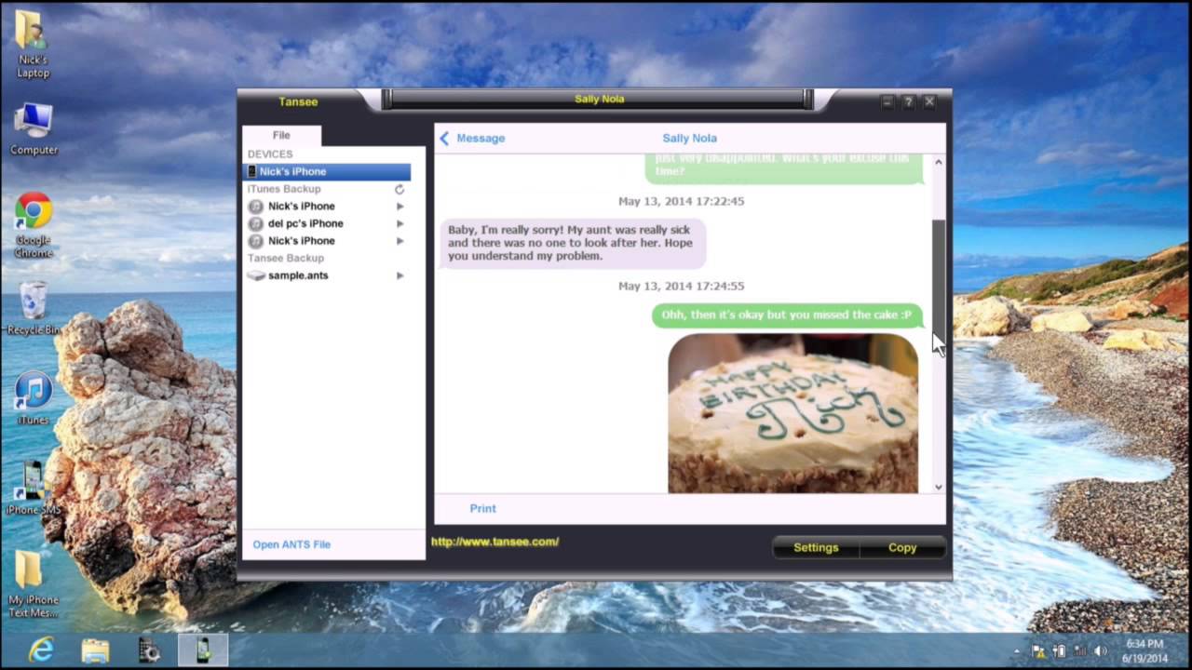
Task: Open Internet Explorer in the taskbar
Action: click(x=41, y=650)
